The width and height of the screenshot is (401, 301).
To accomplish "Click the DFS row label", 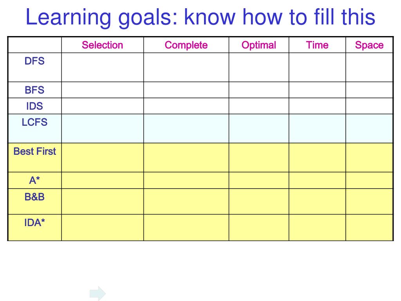I will point(34,61).
